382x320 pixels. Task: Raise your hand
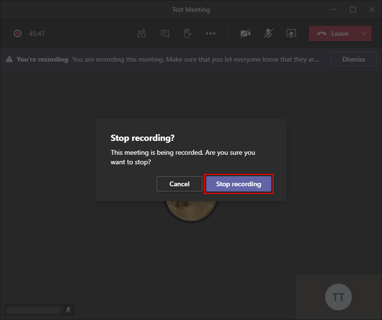click(187, 33)
